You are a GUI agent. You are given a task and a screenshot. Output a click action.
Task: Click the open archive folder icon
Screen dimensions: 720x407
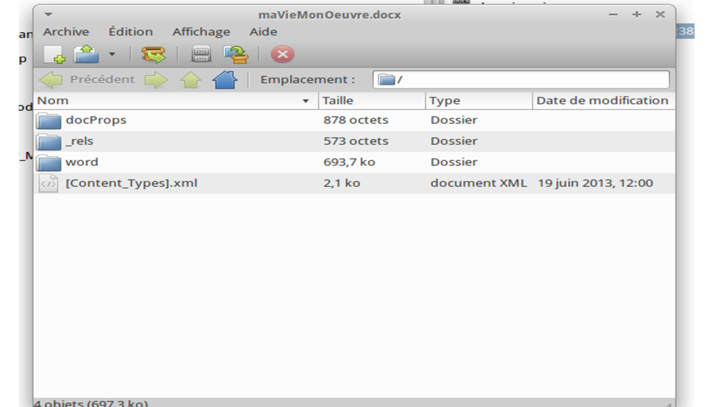pyautogui.click(x=86, y=55)
